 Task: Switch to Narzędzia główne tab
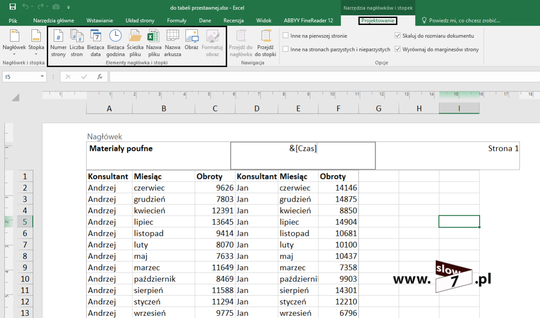coord(53,21)
